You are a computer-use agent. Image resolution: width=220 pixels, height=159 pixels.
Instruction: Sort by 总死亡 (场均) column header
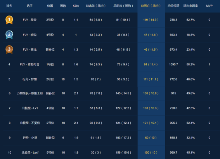pyautogui.click(x=151, y=6)
